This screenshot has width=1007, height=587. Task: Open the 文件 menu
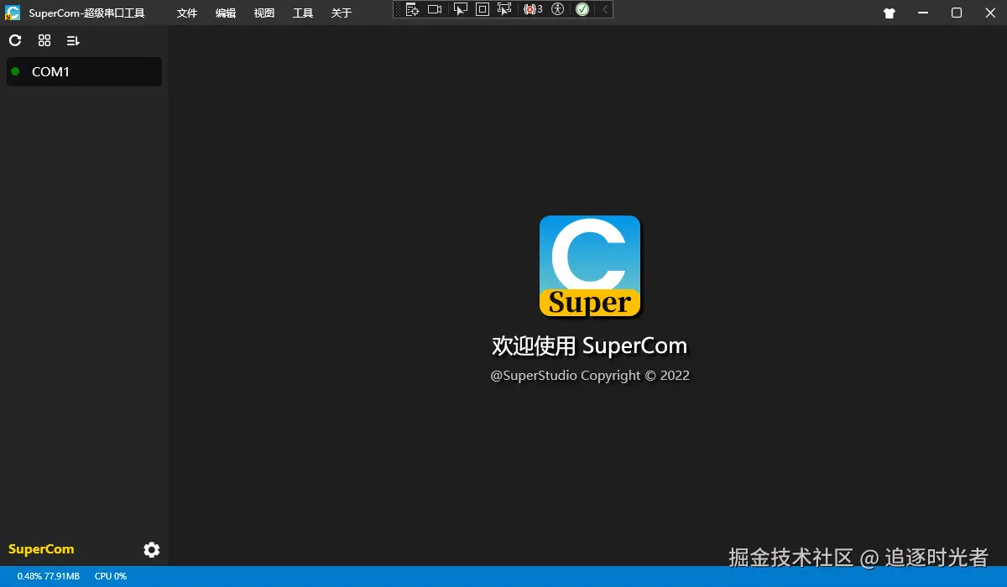[187, 13]
